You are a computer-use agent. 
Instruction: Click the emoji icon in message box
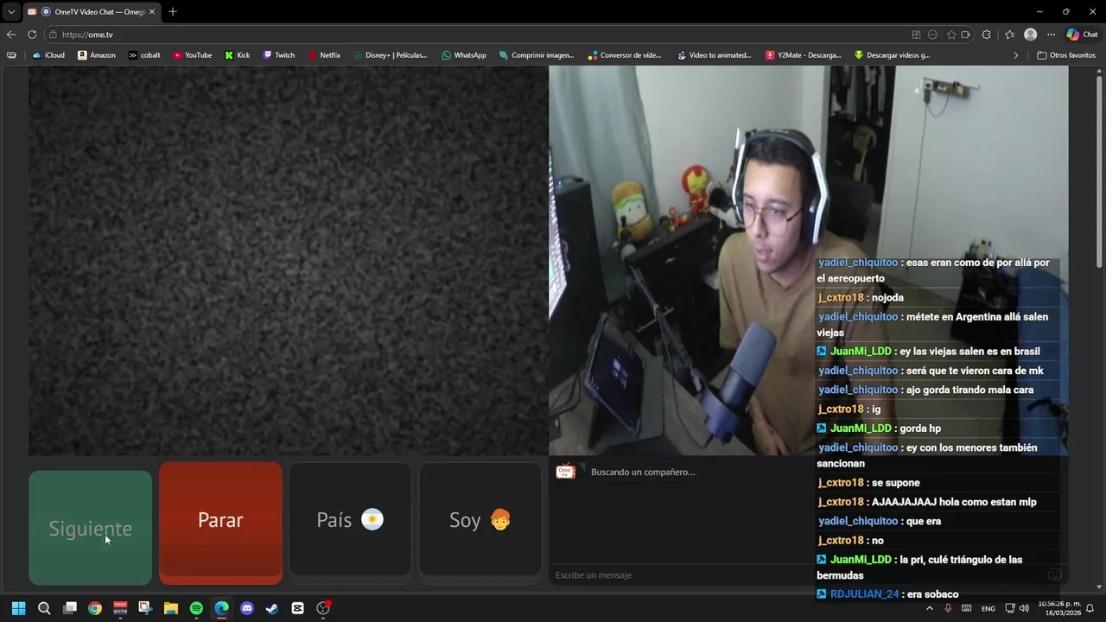(1054, 575)
